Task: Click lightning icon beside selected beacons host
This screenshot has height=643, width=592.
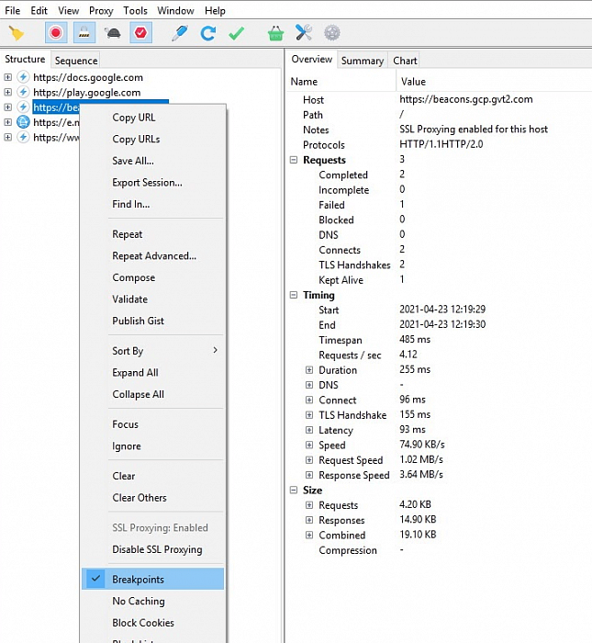Action: click(23, 107)
